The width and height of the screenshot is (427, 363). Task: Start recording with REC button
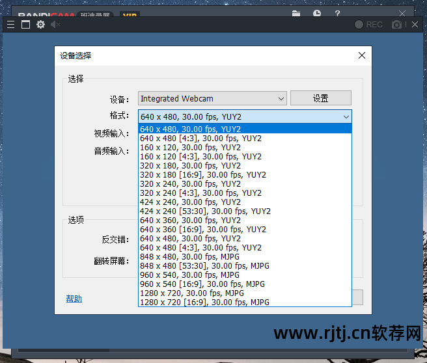point(368,25)
